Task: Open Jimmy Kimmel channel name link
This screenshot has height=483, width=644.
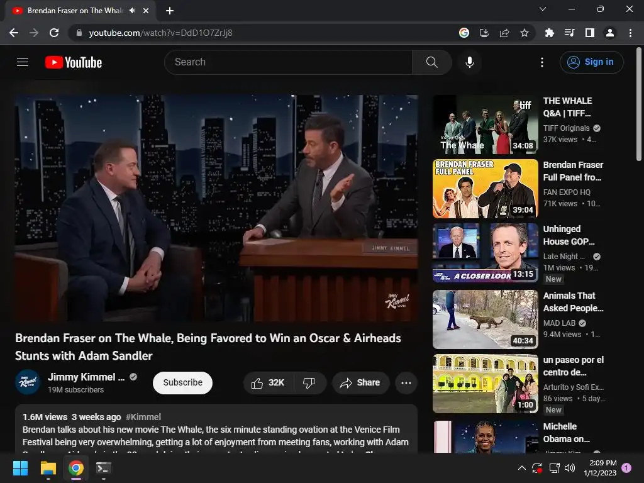Action: 86,377
